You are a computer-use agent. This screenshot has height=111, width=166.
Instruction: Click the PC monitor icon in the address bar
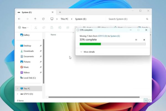(52, 19)
